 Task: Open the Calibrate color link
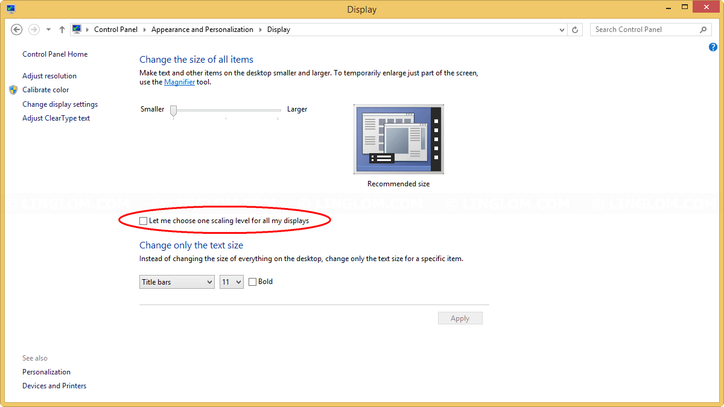[46, 90]
